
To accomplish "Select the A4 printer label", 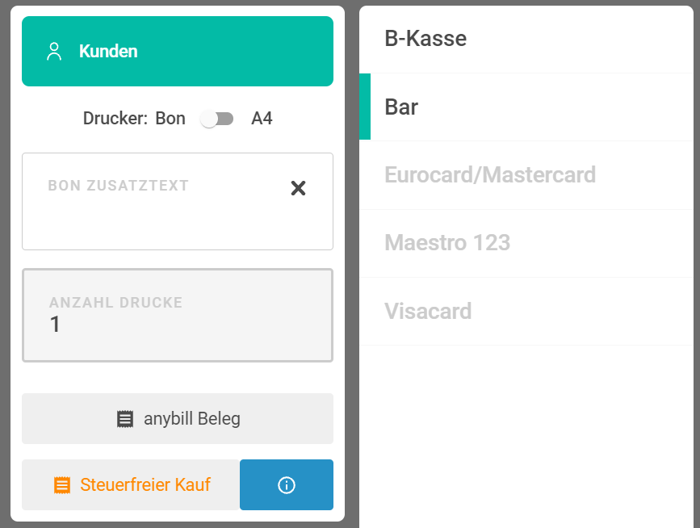I will (x=262, y=119).
